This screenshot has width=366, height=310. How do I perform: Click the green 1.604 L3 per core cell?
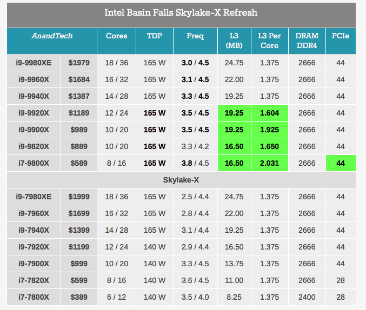270,113
